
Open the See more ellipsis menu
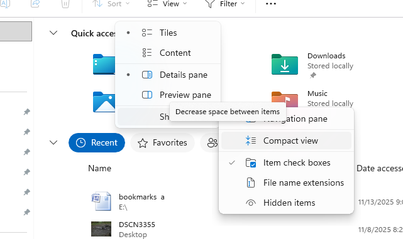pyautogui.click(x=270, y=4)
